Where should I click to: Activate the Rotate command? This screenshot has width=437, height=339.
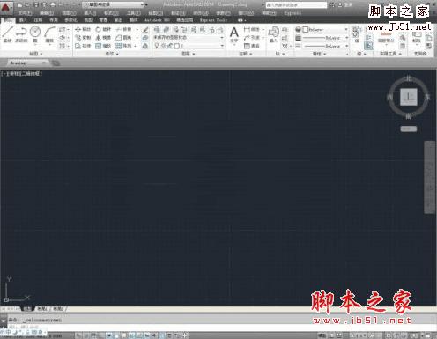pos(103,29)
